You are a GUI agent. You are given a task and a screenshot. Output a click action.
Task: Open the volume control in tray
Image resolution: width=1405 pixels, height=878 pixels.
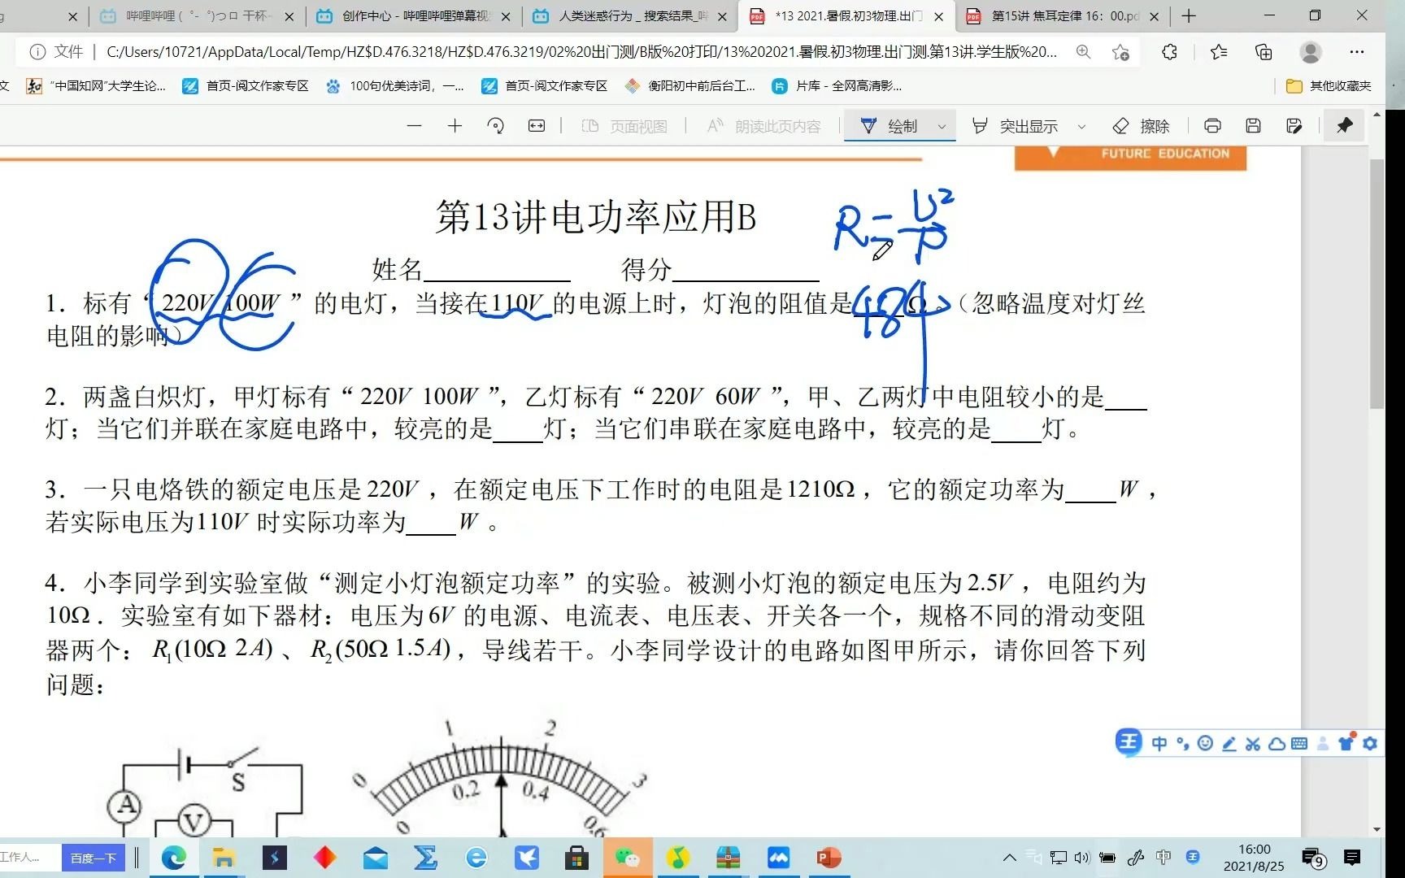[1081, 858]
